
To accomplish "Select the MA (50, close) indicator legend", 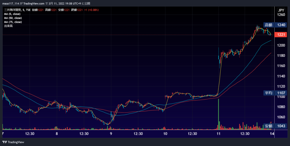I will point(13,18).
